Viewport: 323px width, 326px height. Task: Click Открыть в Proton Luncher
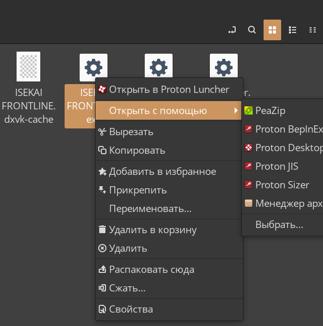click(168, 89)
